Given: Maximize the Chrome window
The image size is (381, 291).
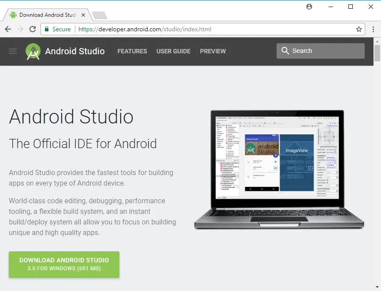Looking at the screenshot, I should click(x=351, y=7).
